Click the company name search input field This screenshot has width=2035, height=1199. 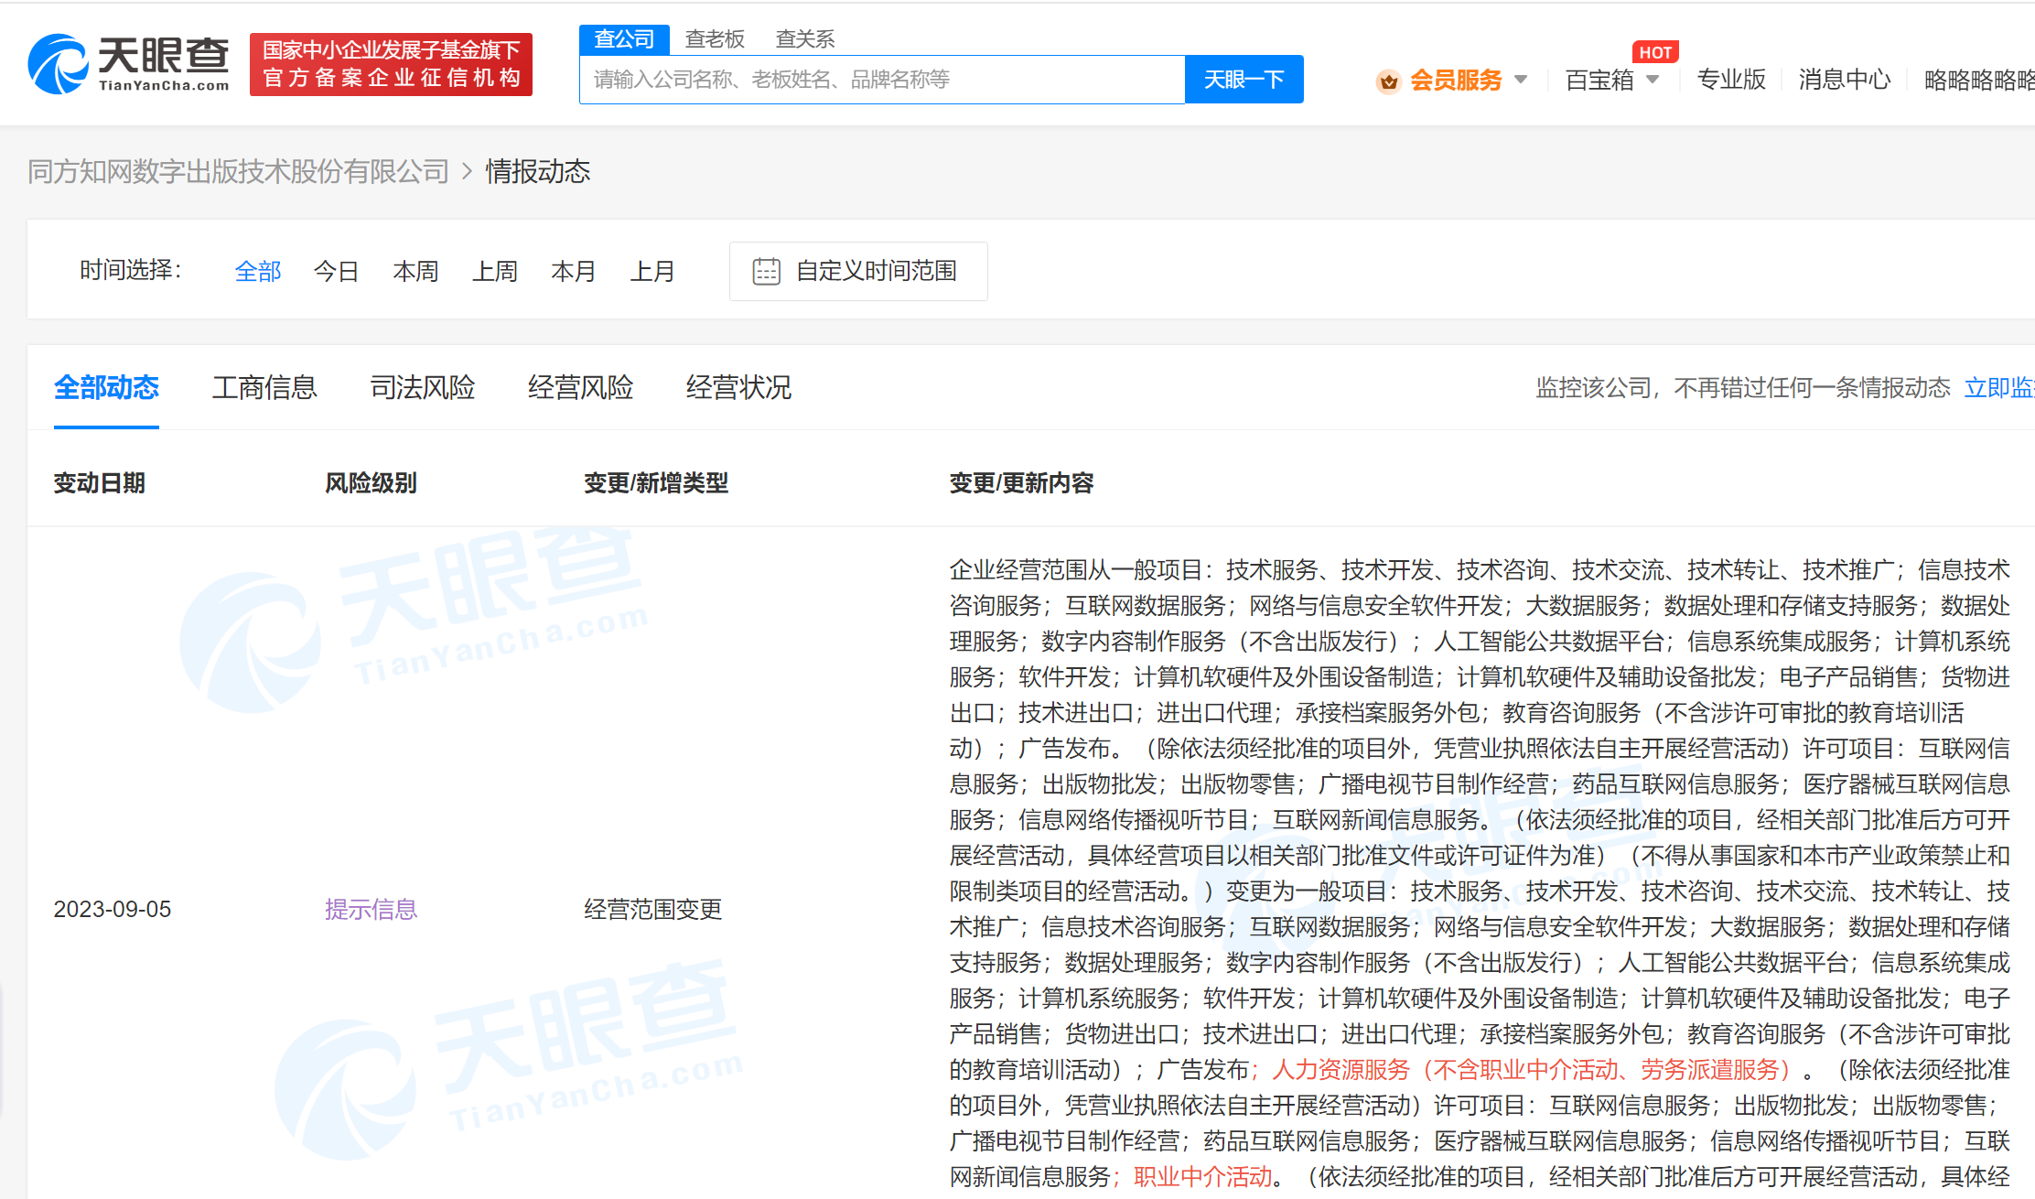pyautogui.click(x=882, y=80)
